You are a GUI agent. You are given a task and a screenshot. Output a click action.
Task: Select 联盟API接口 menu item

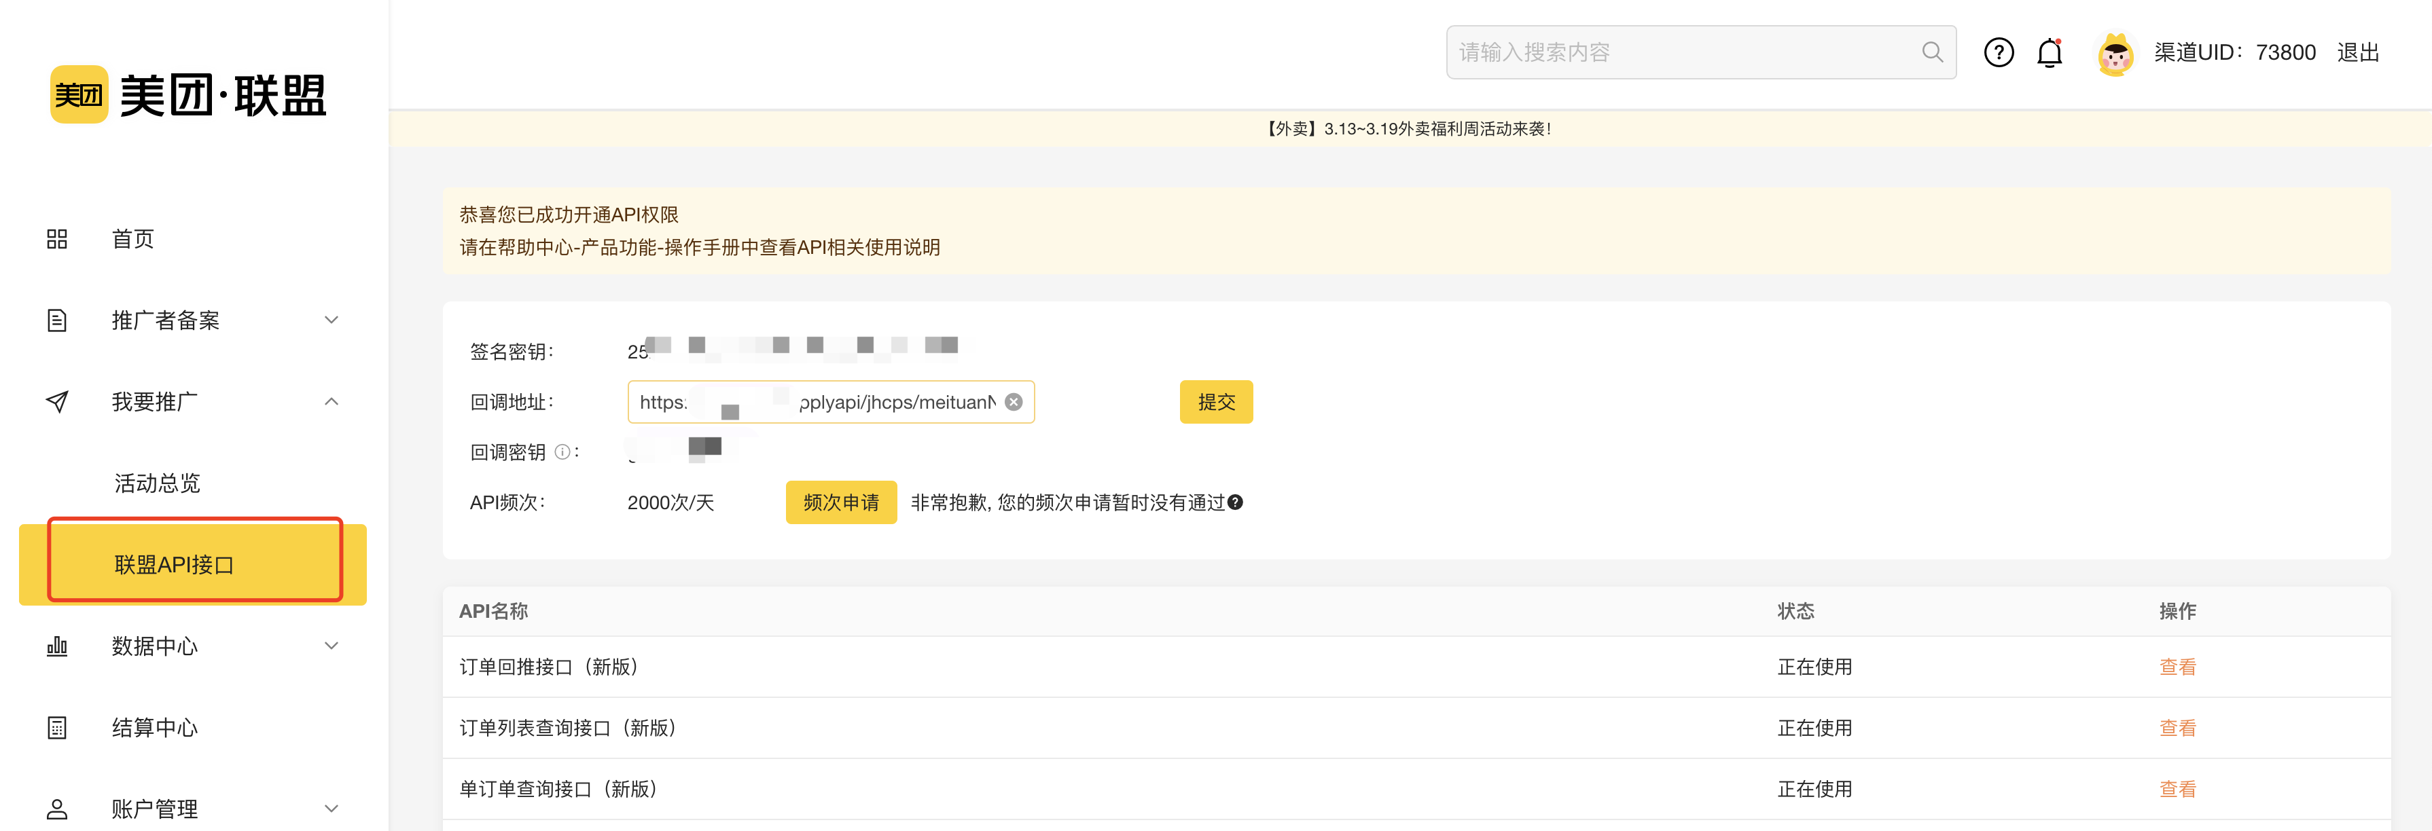[174, 565]
